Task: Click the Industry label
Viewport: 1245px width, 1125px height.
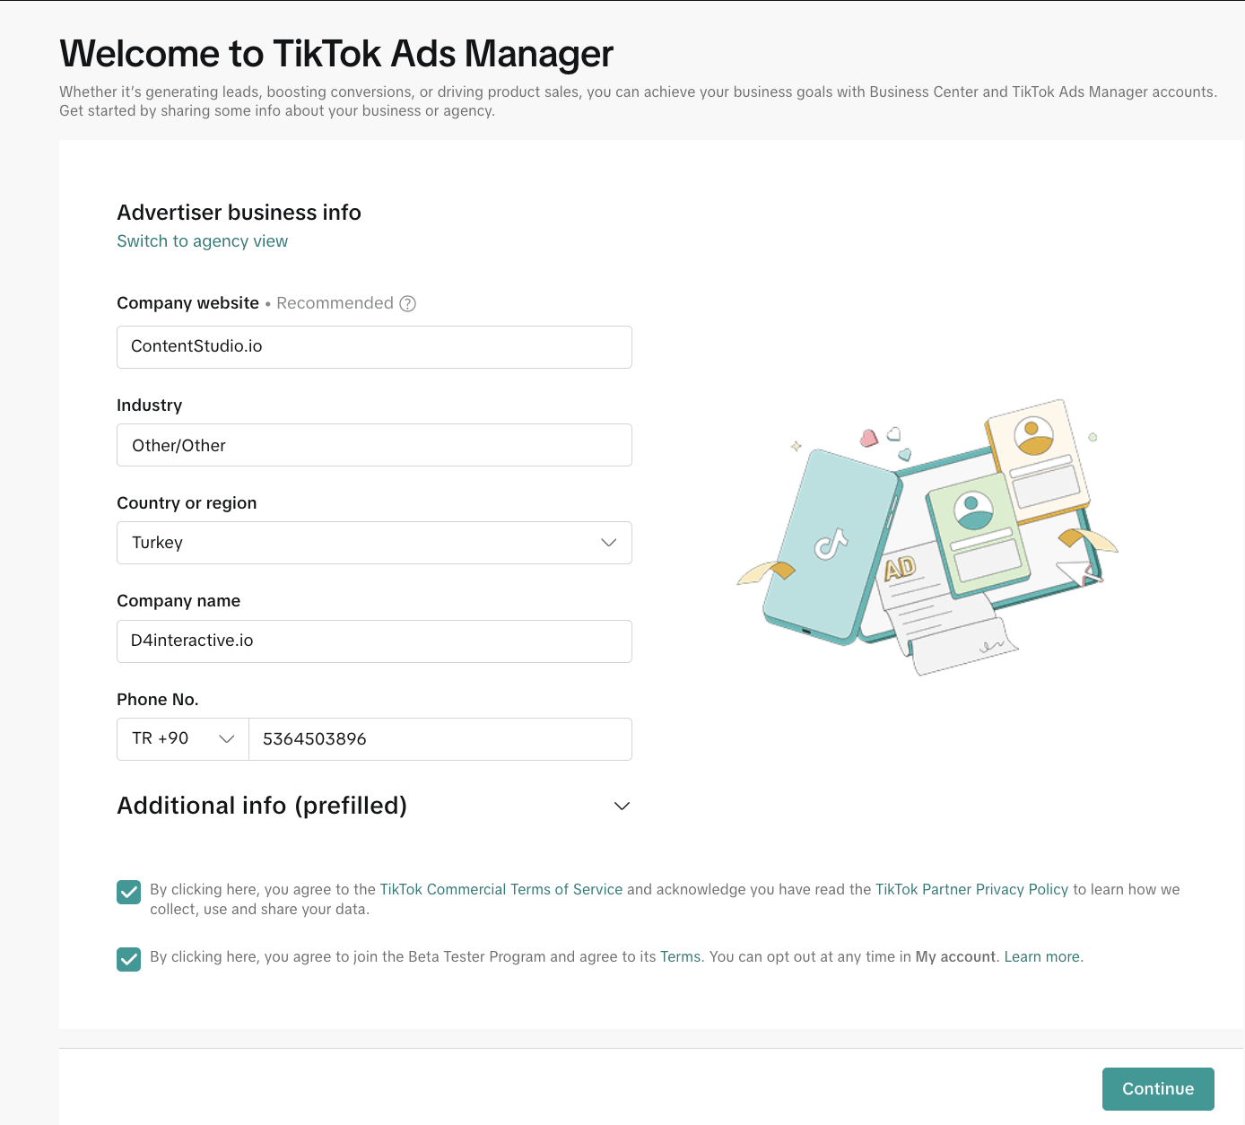Action: tap(150, 406)
